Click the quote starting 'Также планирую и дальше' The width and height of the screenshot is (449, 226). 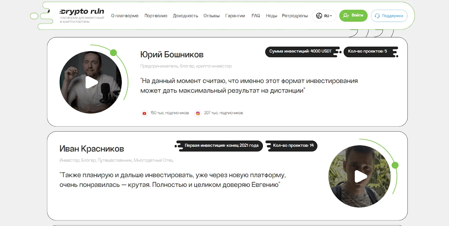(x=173, y=180)
